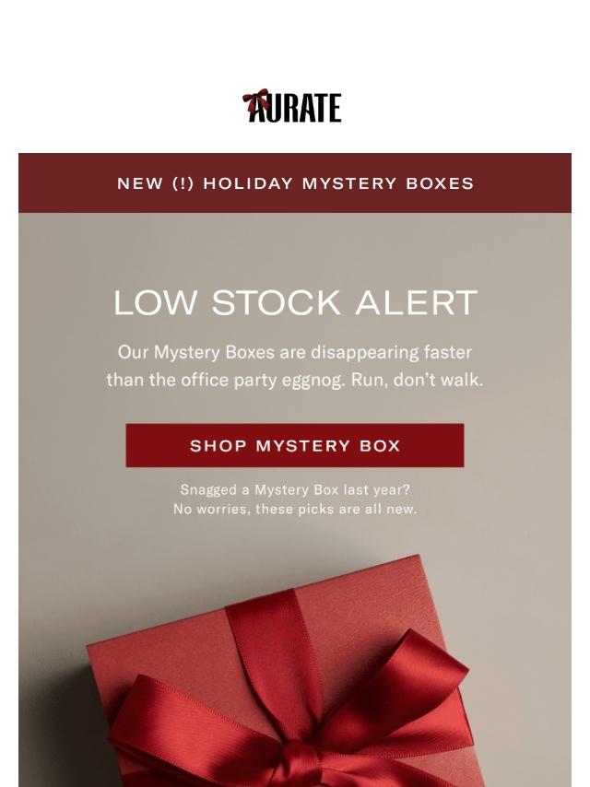Click the vertical ribbon strip on the box

tap(271, 652)
